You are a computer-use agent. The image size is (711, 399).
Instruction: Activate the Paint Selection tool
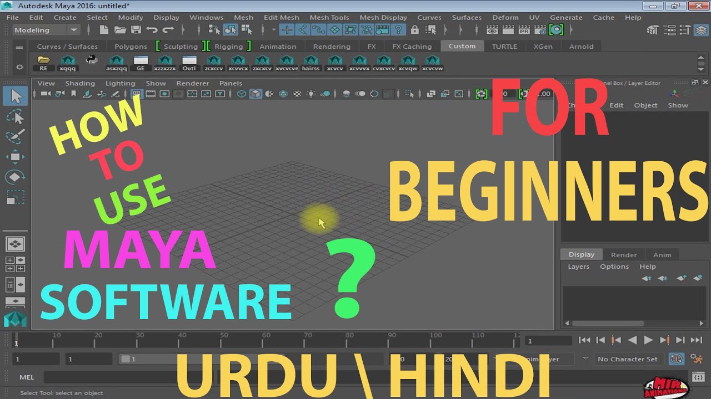16,136
